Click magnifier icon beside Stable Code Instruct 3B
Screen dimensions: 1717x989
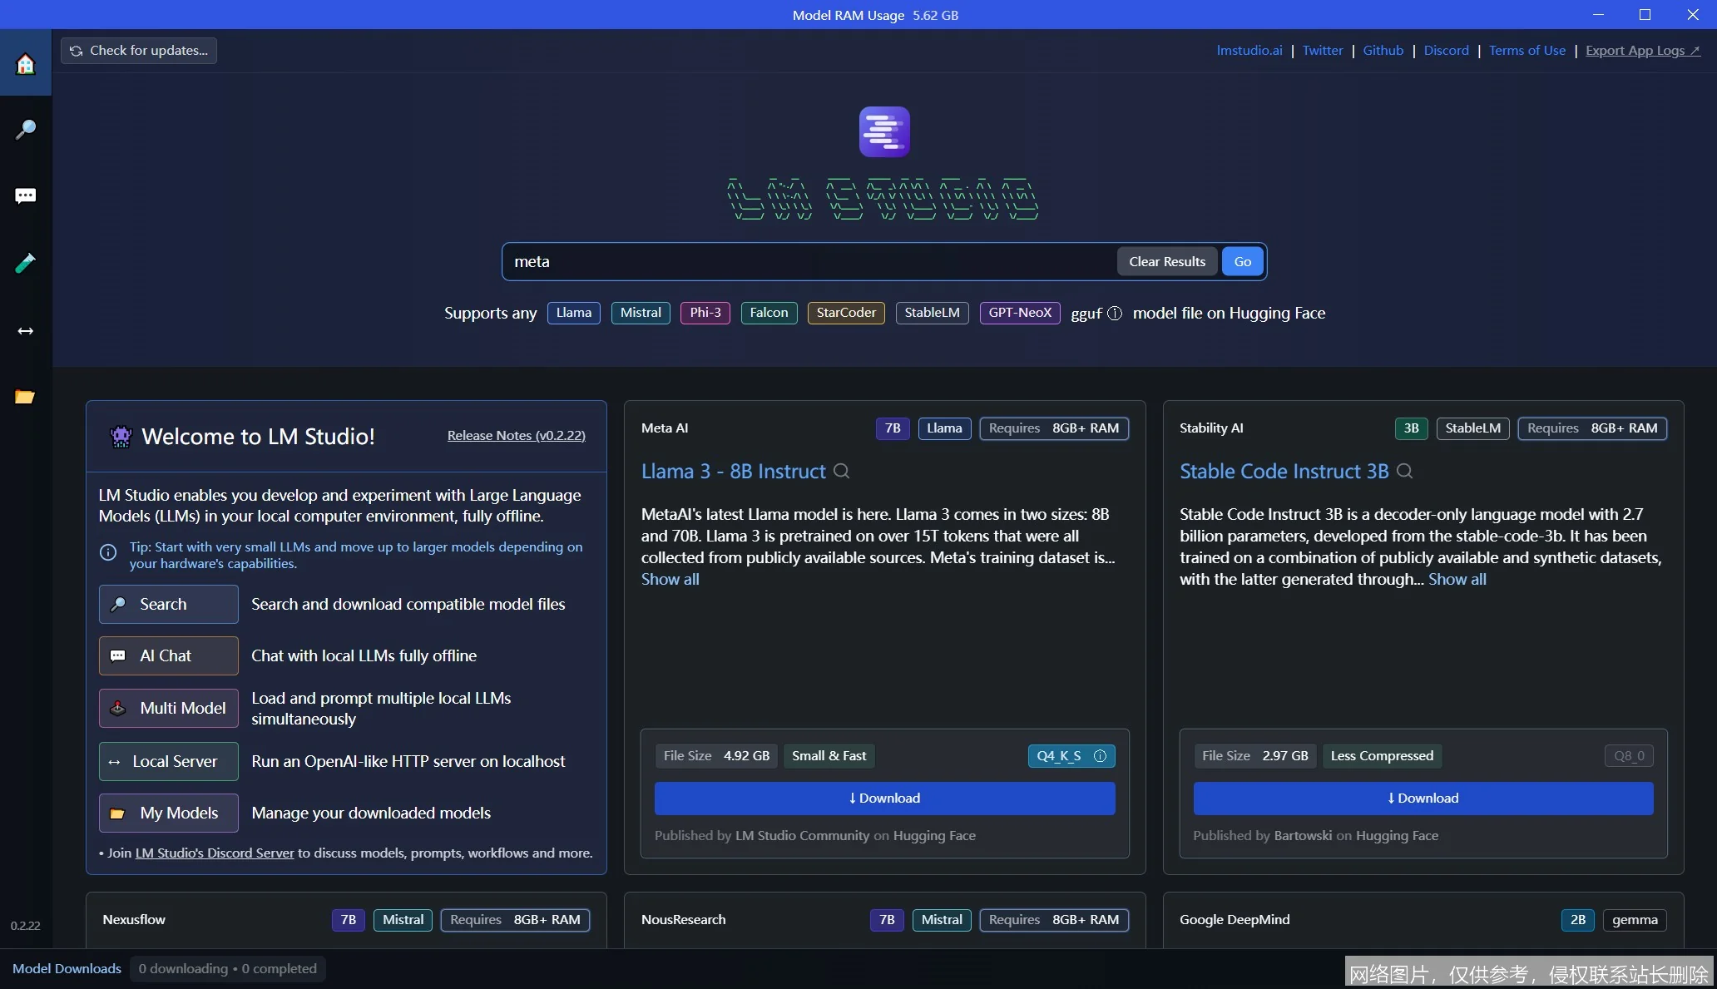pyautogui.click(x=1405, y=471)
